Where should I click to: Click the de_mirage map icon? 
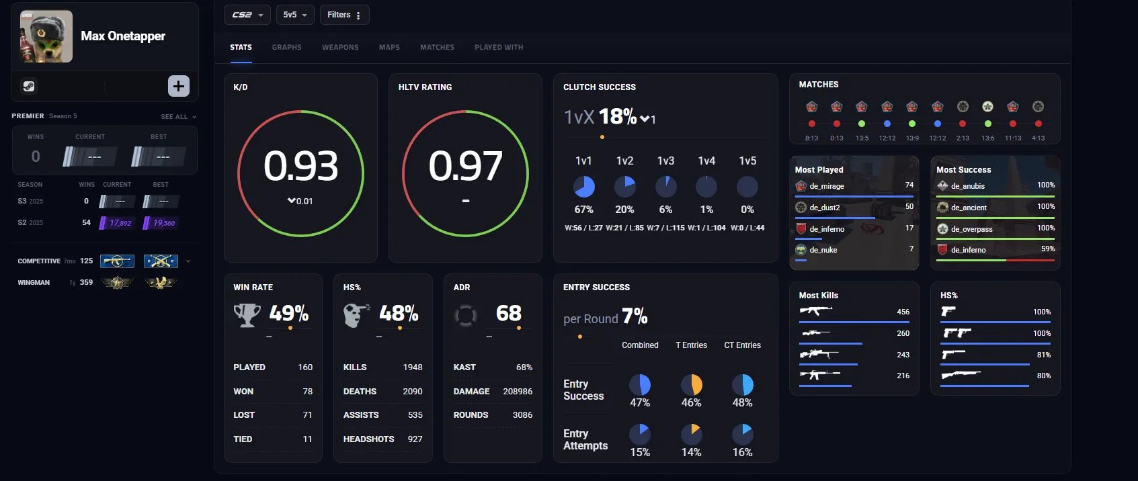click(801, 186)
